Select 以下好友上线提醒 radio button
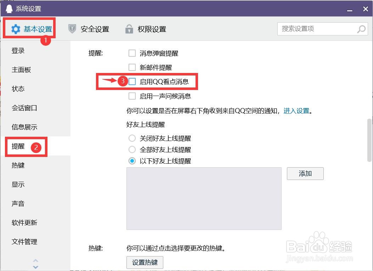 (x=132, y=161)
